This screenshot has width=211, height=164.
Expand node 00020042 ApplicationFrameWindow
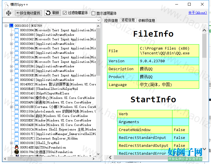click(x=12, y=80)
